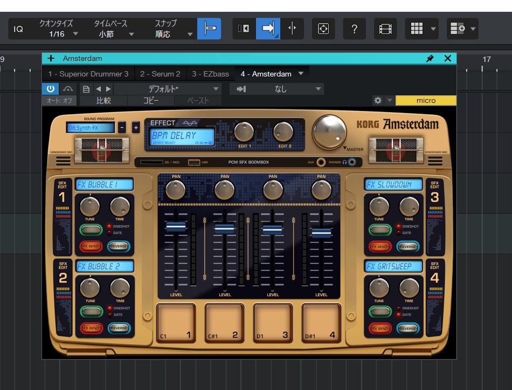The image size is (512, 390).
Task: Click the IQ input quantize icon
Action: tap(19, 29)
